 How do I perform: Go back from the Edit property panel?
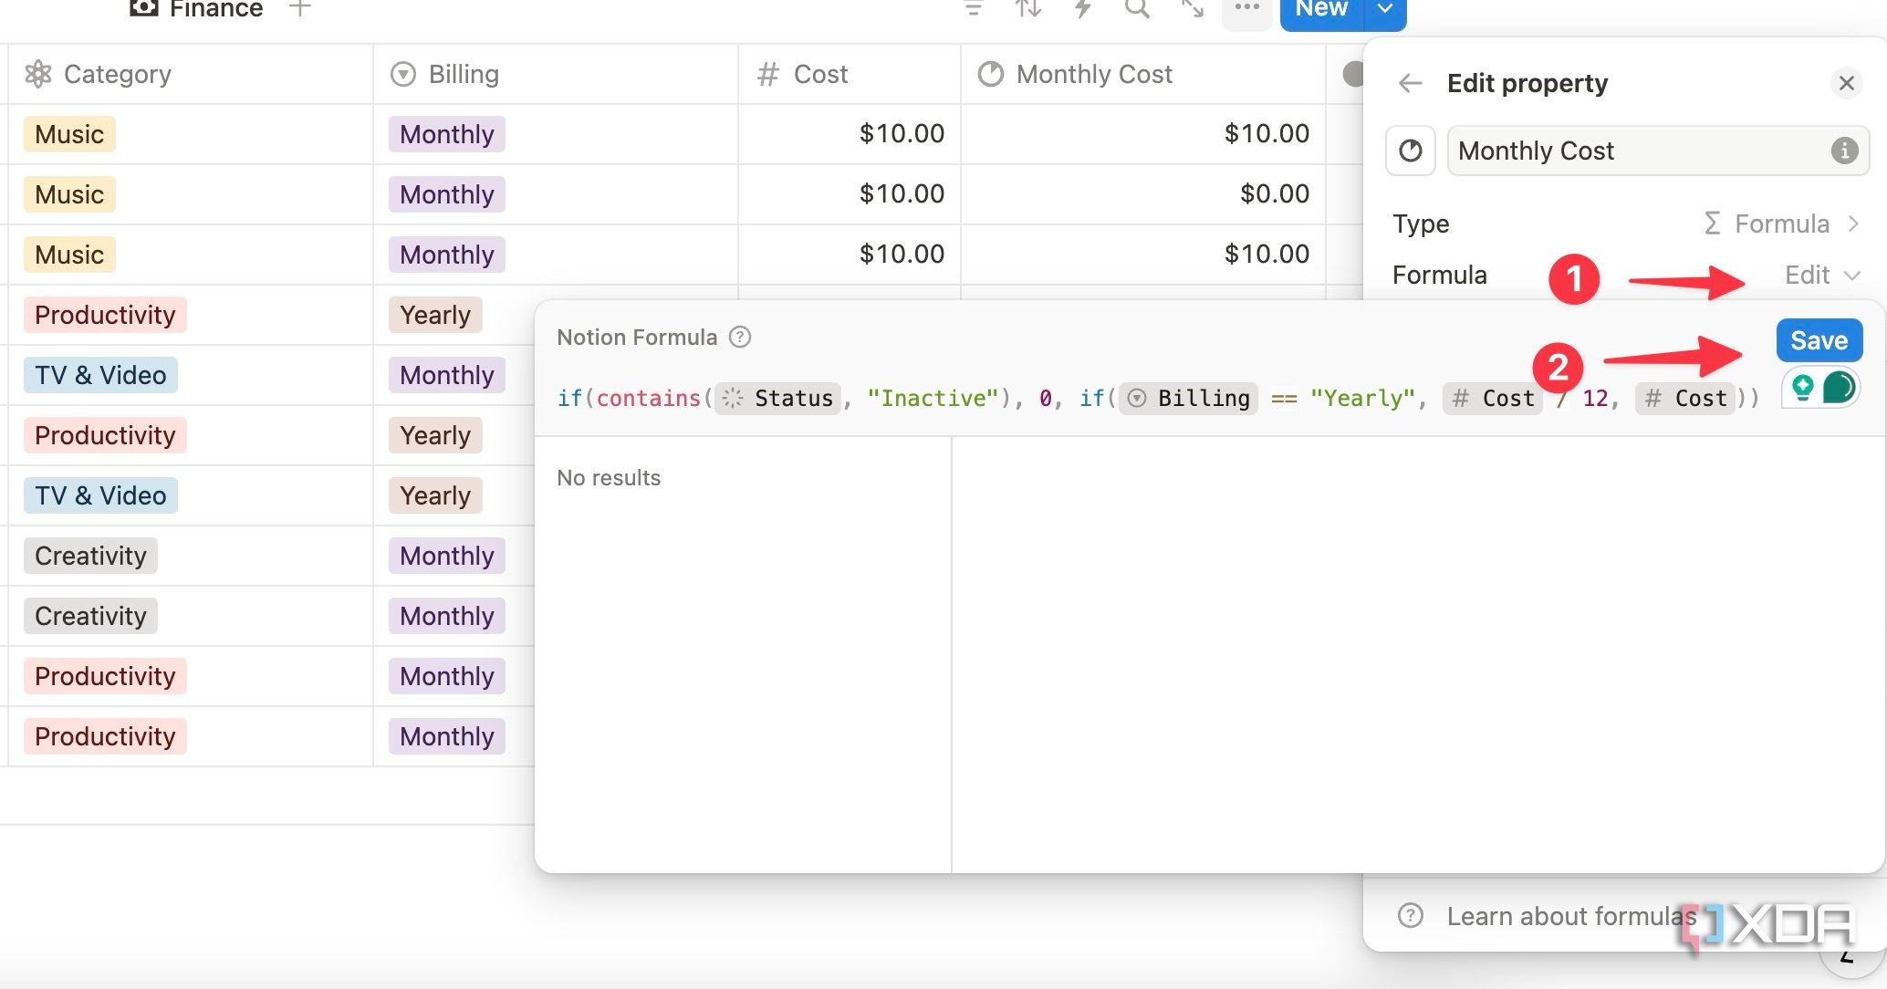click(1410, 83)
